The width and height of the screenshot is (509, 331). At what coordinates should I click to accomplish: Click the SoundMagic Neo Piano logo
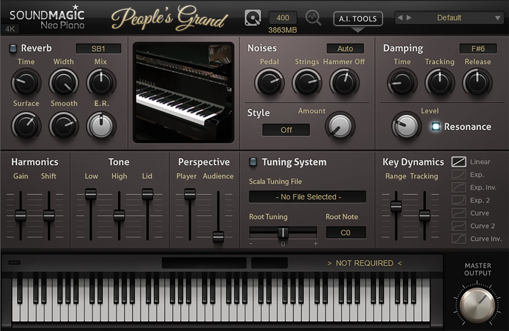click(47, 18)
